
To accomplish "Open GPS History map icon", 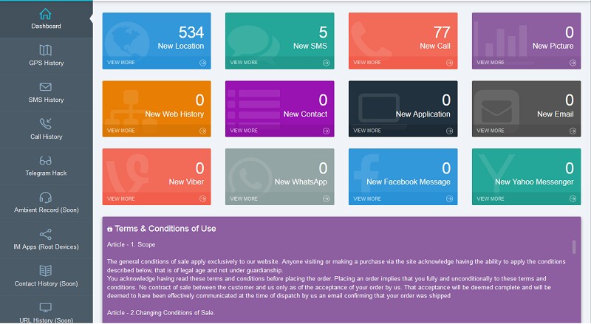I will pyautogui.click(x=46, y=50).
